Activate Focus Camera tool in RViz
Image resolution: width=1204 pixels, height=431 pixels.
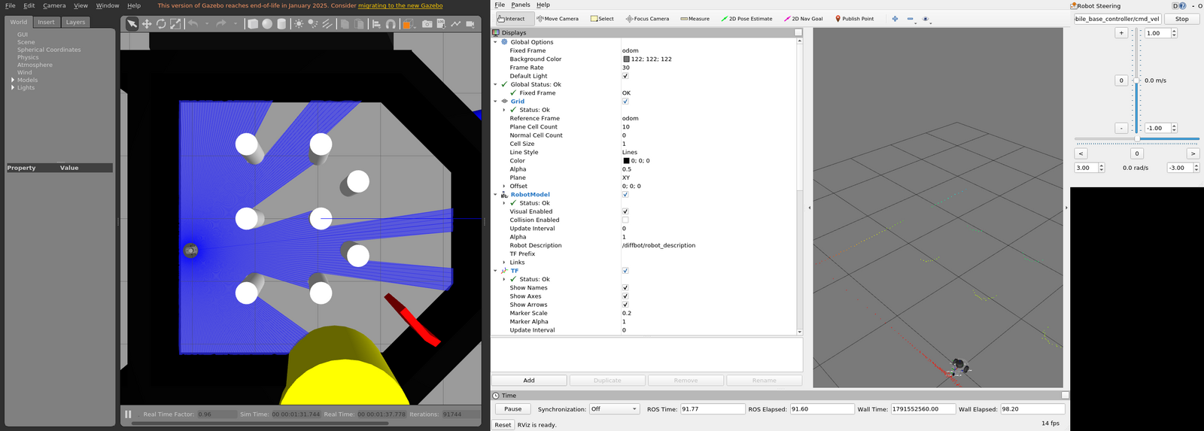click(x=647, y=19)
